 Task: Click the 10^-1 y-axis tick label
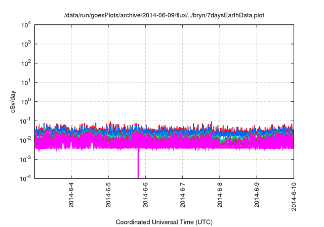(25, 121)
